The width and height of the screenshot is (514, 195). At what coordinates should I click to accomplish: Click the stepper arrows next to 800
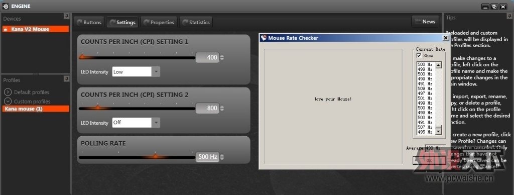pos(222,108)
